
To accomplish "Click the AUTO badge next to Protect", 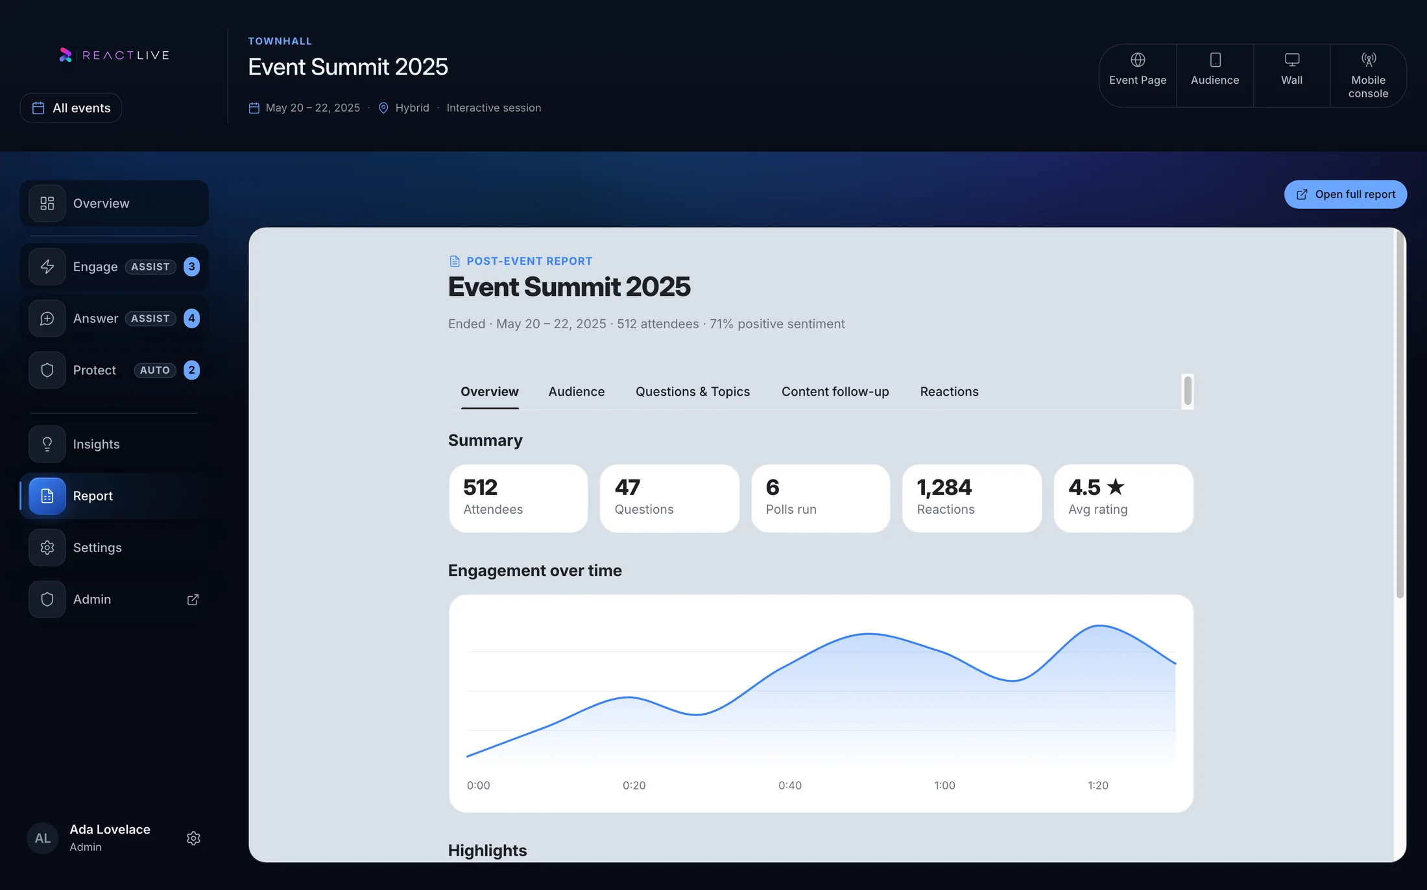I will coord(155,370).
